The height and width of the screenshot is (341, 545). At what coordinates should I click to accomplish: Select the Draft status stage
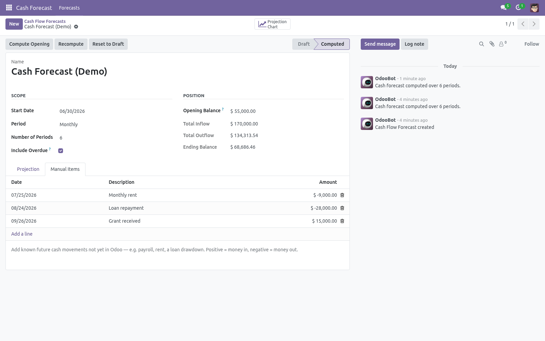303,44
